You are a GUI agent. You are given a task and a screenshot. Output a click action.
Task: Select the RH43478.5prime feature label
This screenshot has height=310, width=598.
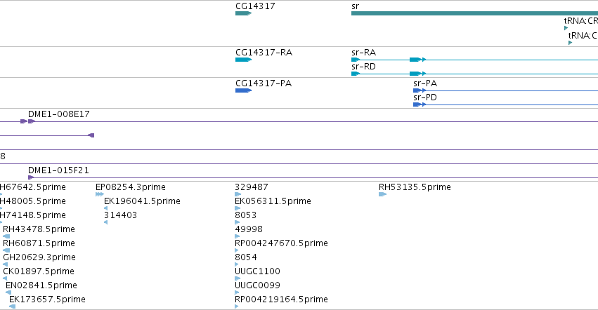[39, 229]
